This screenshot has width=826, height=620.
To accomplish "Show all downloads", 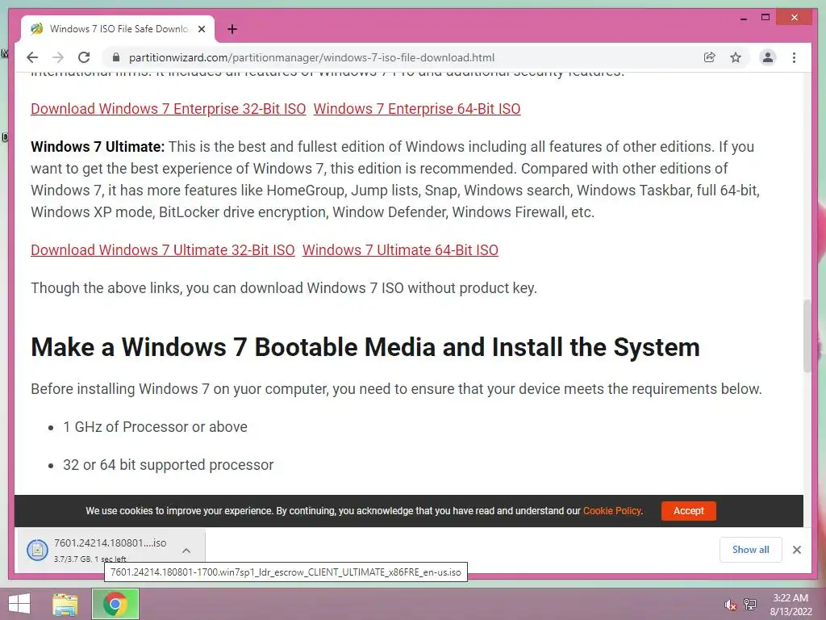I will pos(751,549).
